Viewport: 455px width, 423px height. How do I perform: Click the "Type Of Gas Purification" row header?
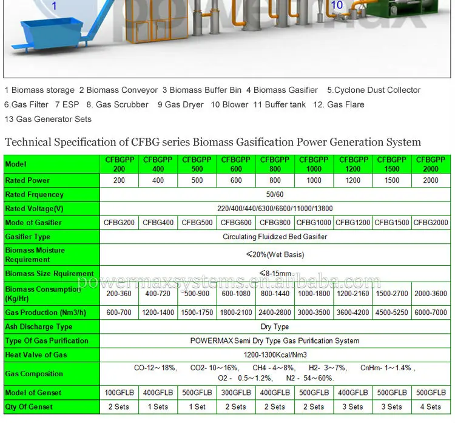tap(52, 341)
